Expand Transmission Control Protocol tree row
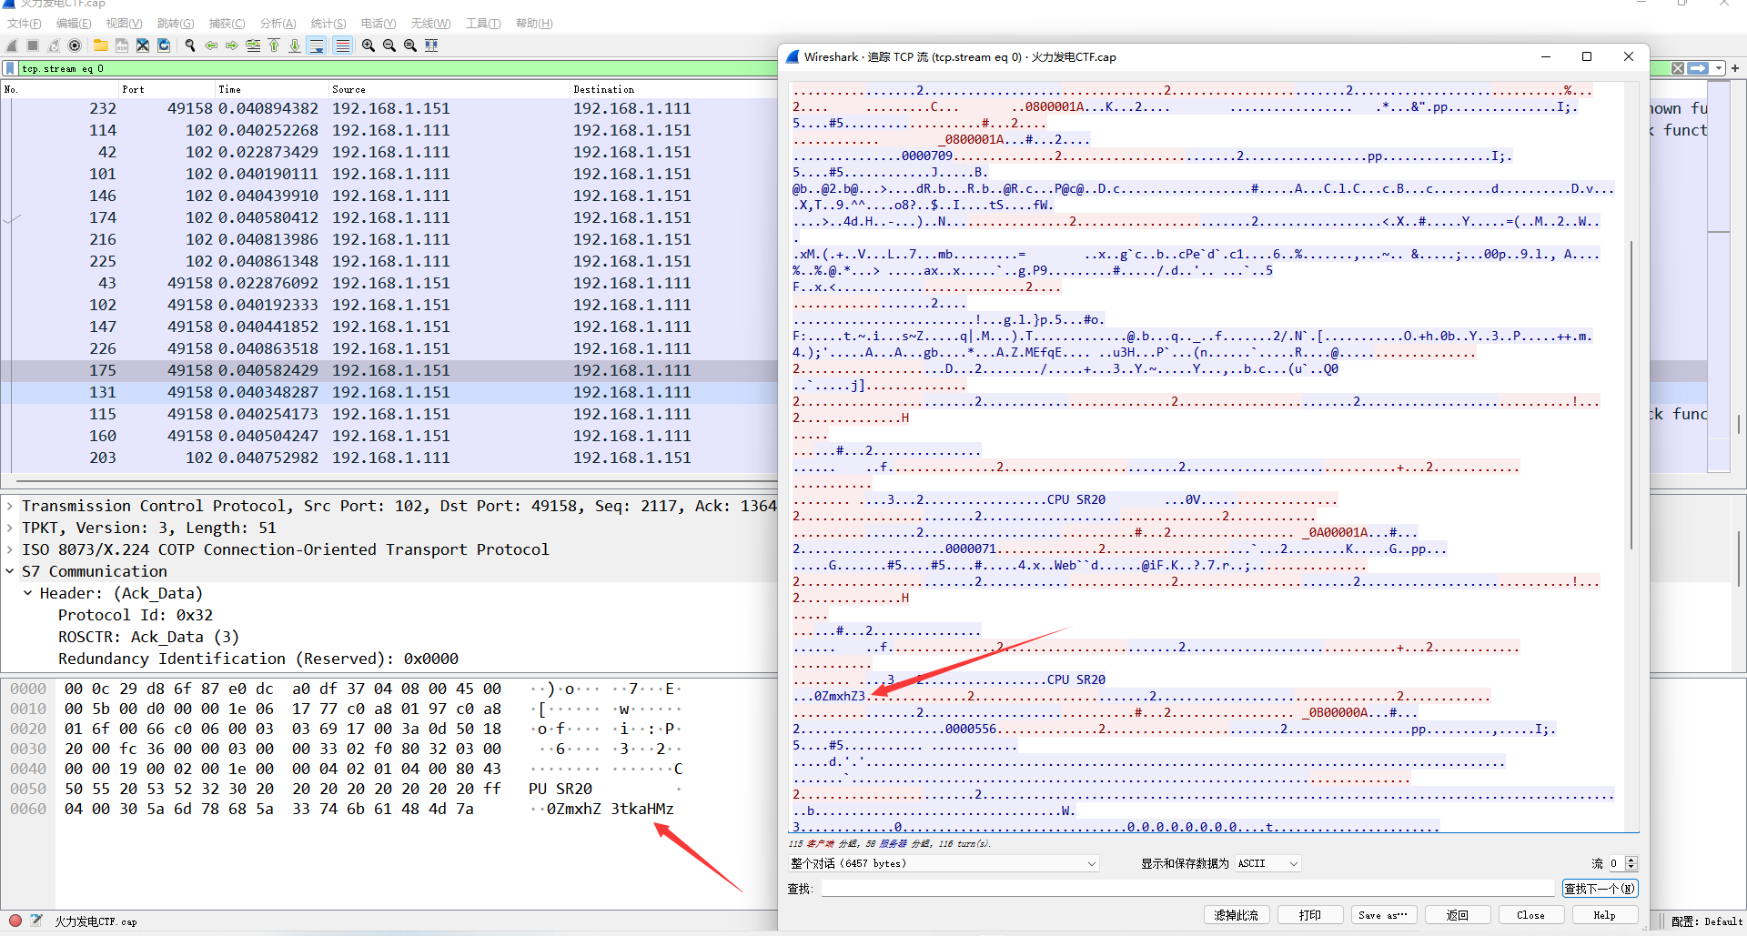The image size is (1747, 936). coord(9,506)
